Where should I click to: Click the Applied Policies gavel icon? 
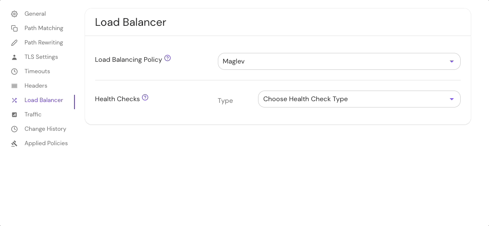(x=14, y=143)
